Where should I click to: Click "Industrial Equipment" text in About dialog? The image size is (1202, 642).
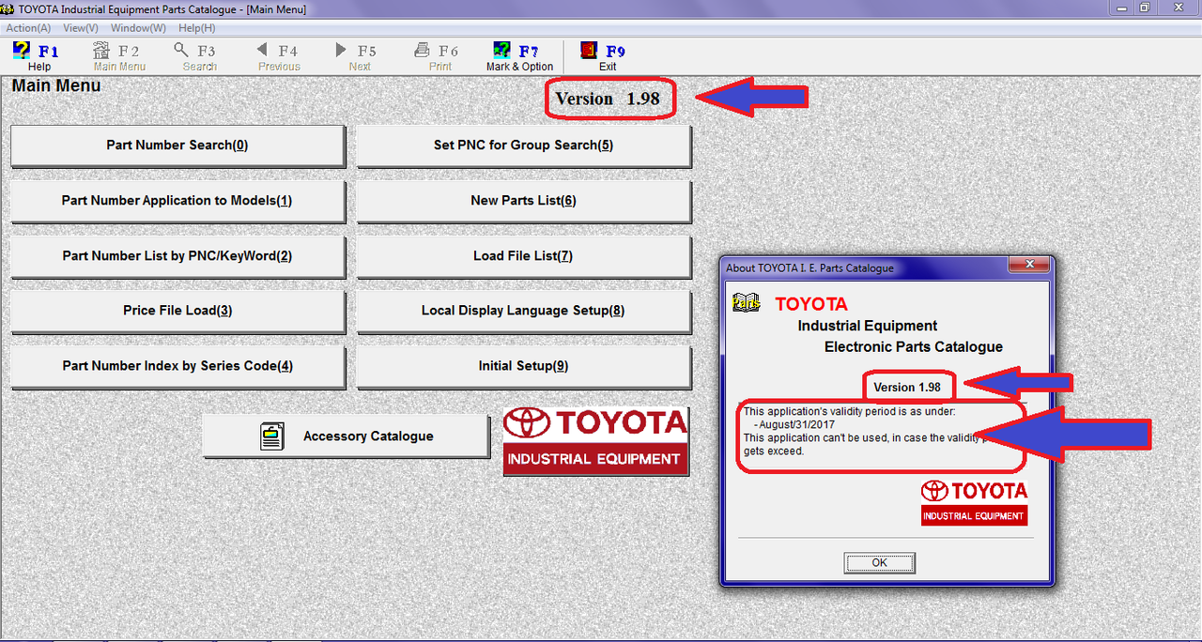[868, 326]
